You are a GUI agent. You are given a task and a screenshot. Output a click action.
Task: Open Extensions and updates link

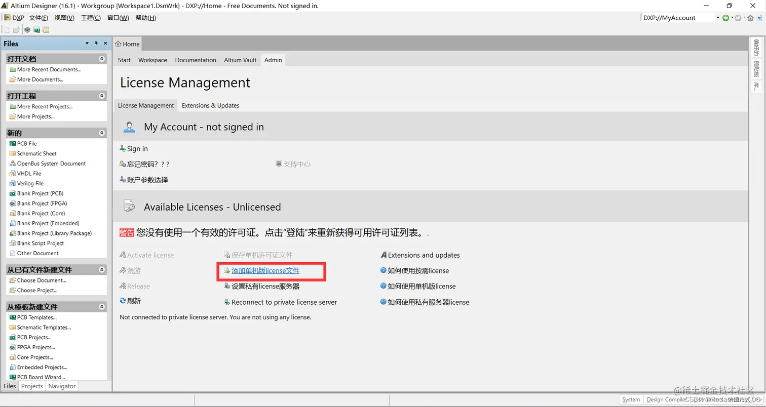(x=420, y=255)
